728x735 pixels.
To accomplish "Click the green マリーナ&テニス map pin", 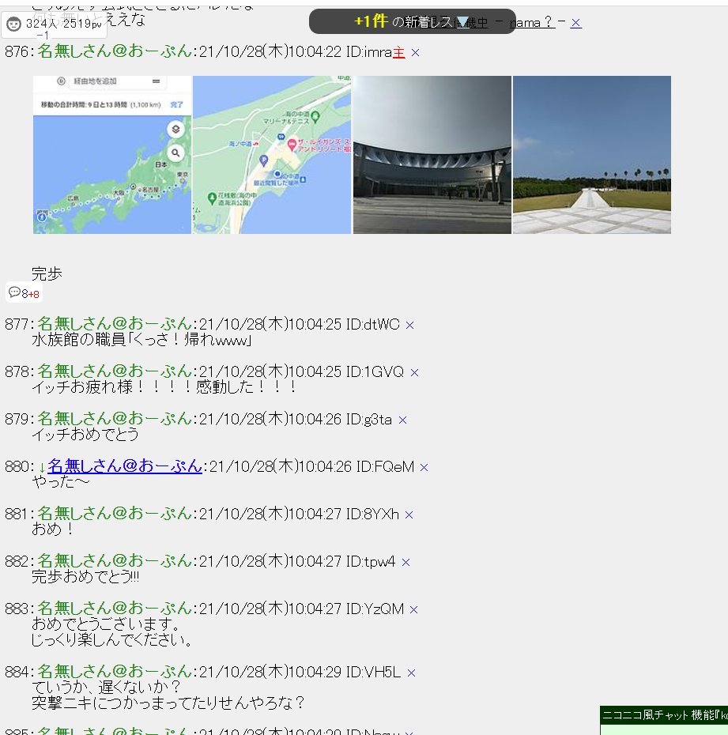I will (x=314, y=119).
